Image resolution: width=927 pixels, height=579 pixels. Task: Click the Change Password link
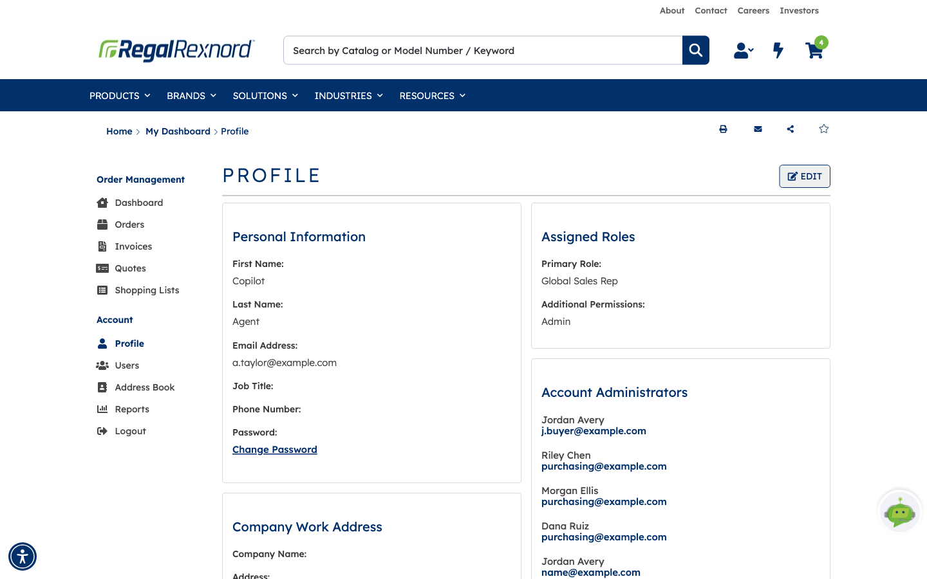point(275,450)
